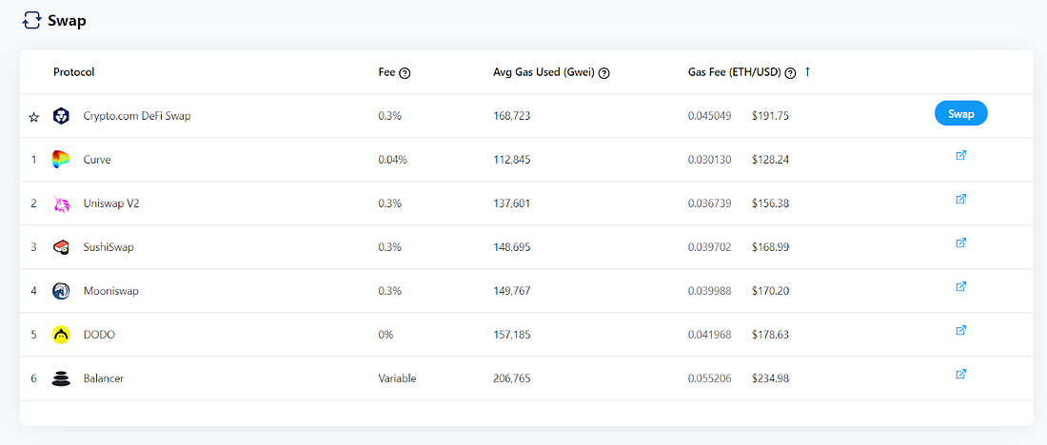
Task: Click the yellow DODO logo
Action: coord(61,335)
